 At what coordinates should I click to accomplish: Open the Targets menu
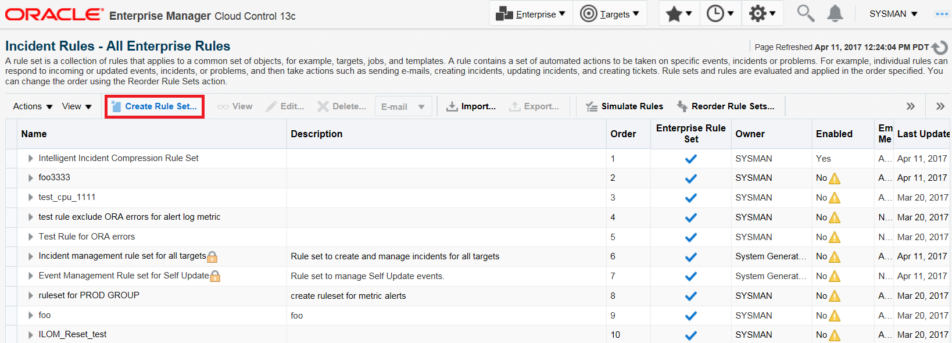tap(610, 14)
